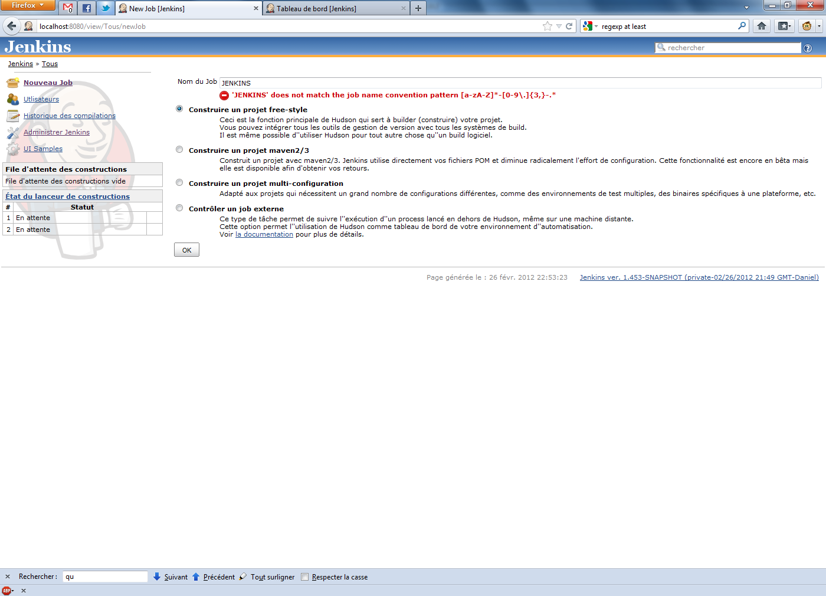826x596 pixels.
Task: Click the reload page icon
Action: [x=569, y=26]
